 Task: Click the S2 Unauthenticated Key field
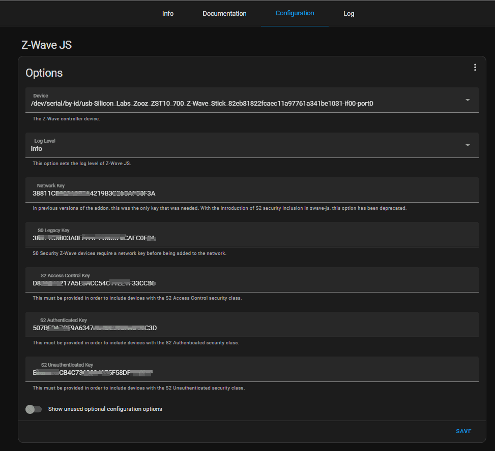(x=252, y=369)
